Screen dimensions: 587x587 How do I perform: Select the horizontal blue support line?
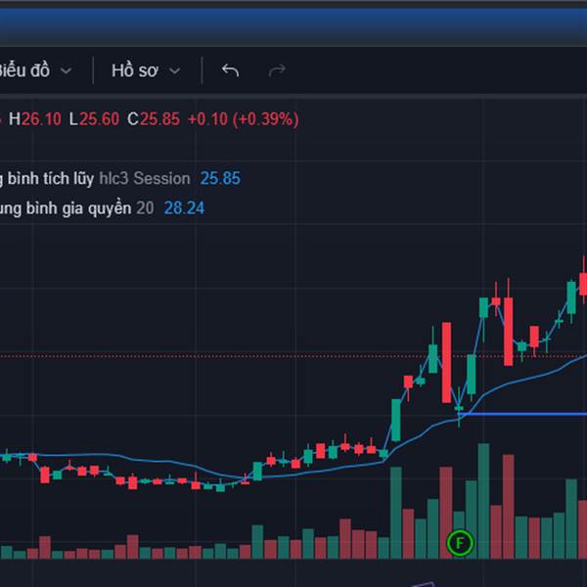tap(523, 414)
